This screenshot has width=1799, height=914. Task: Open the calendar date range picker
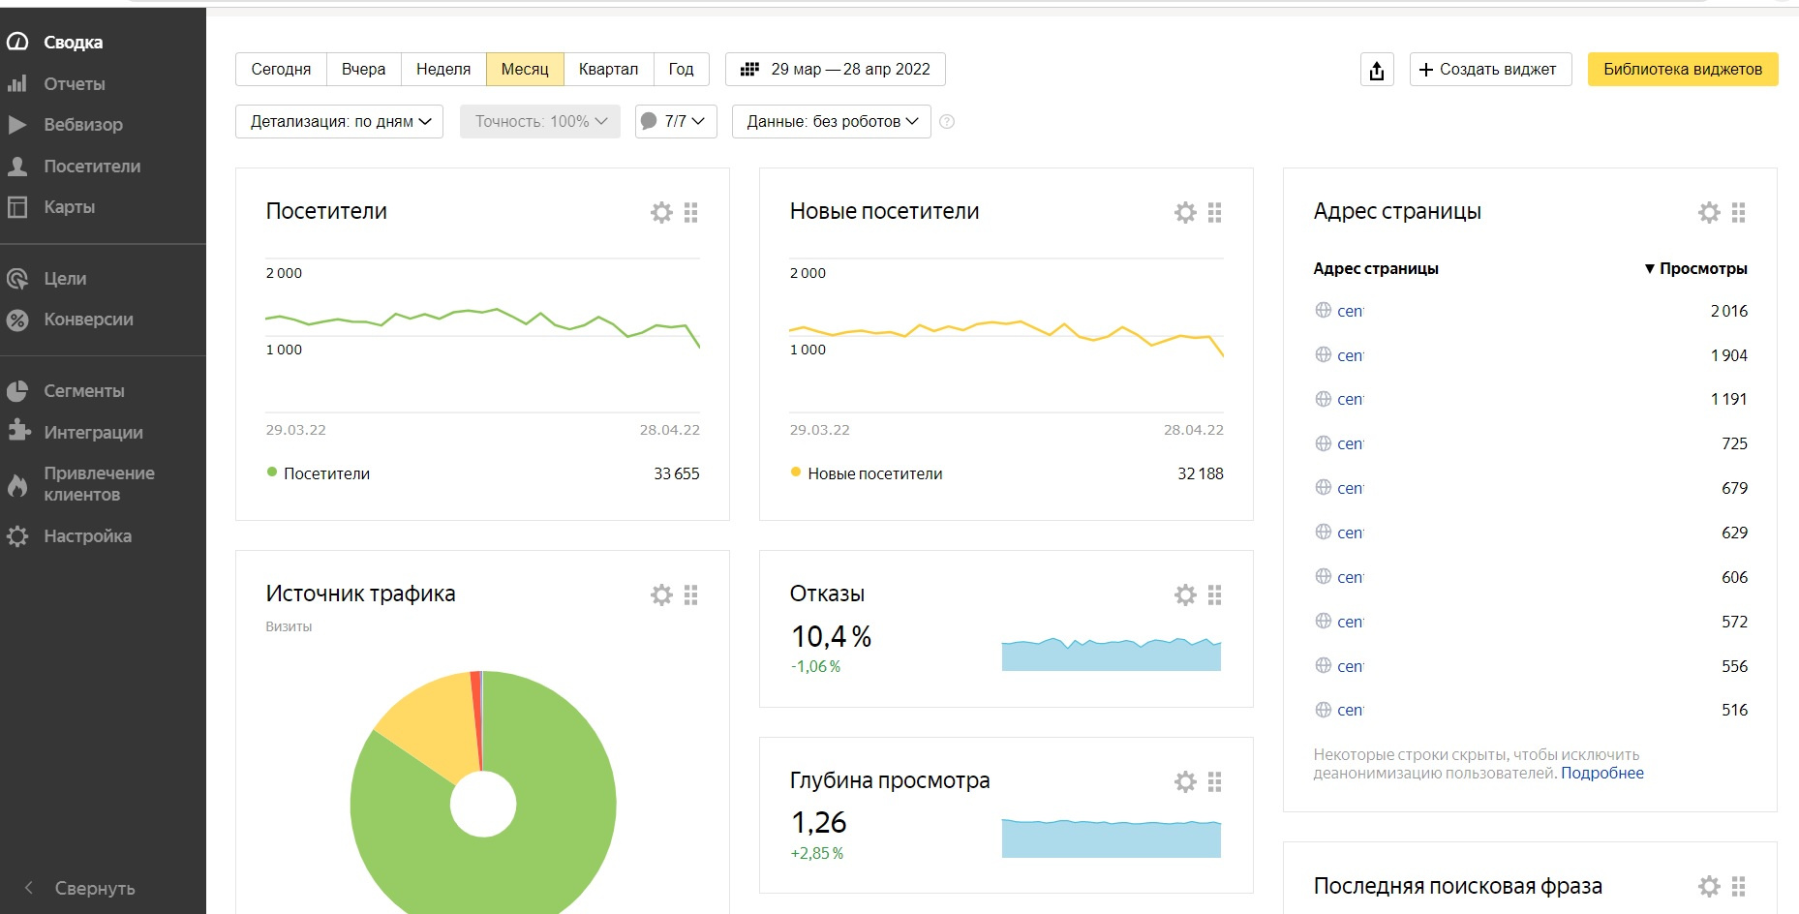[x=835, y=70]
